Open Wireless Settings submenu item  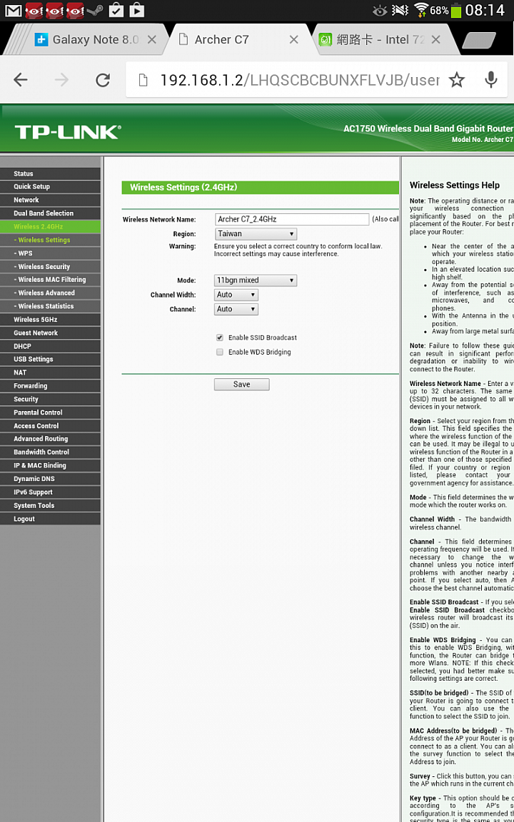pyautogui.click(x=50, y=240)
